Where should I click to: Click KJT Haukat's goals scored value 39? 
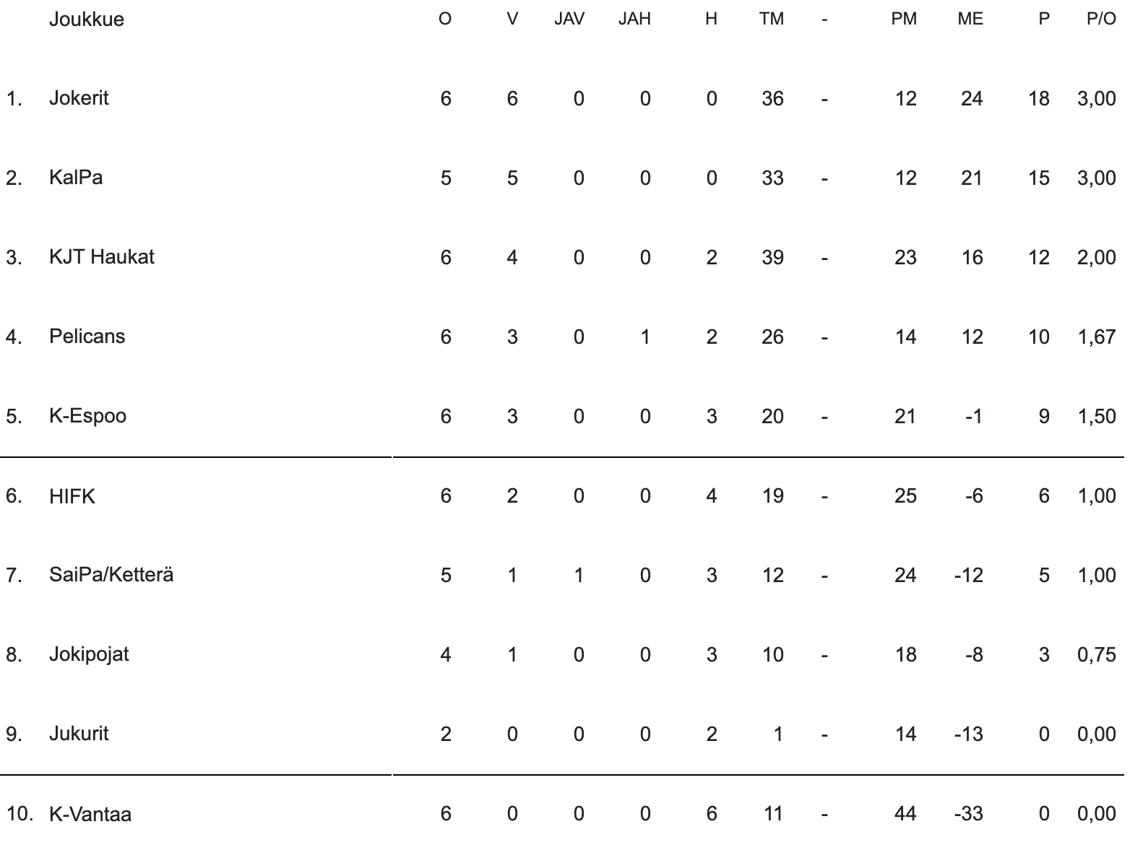[x=772, y=257]
